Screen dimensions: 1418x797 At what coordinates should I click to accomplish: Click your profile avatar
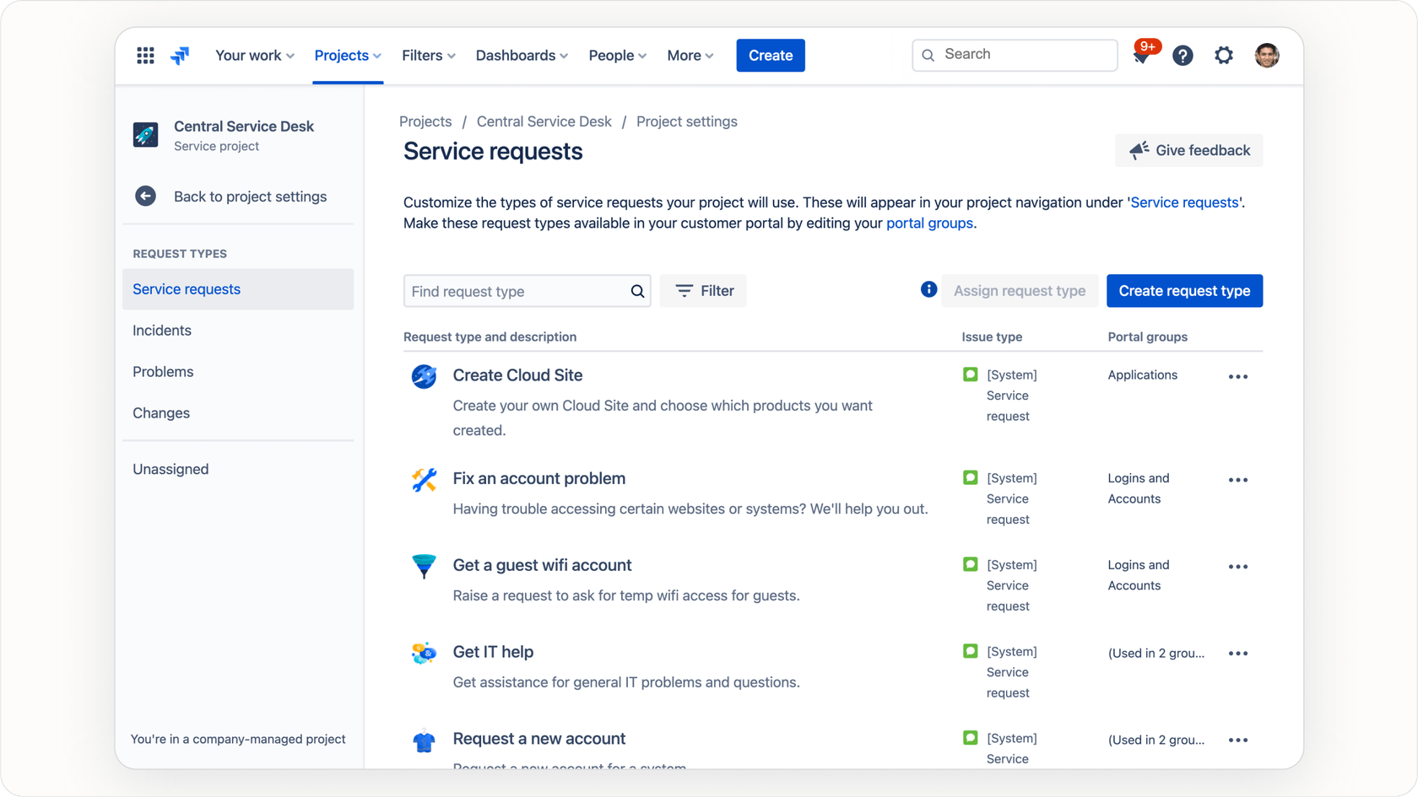1266,55
